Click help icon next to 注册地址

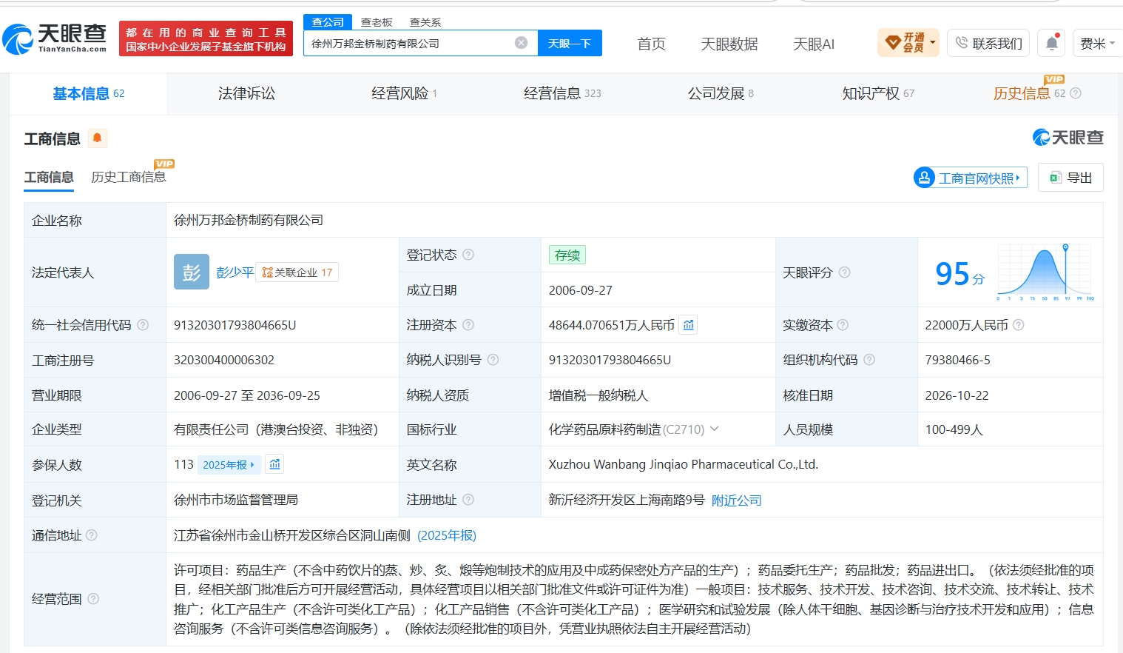pyautogui.click(x=468, y=500)
